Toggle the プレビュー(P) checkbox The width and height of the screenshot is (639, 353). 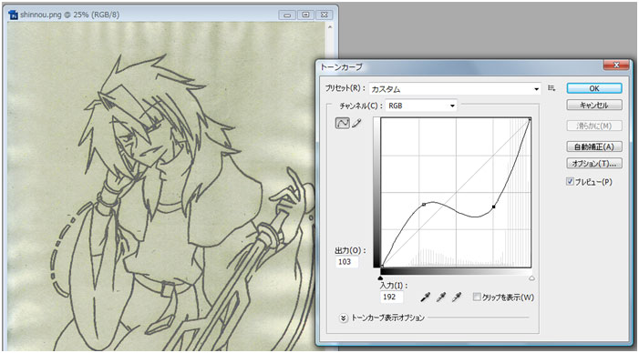click(x=570, y=182)
